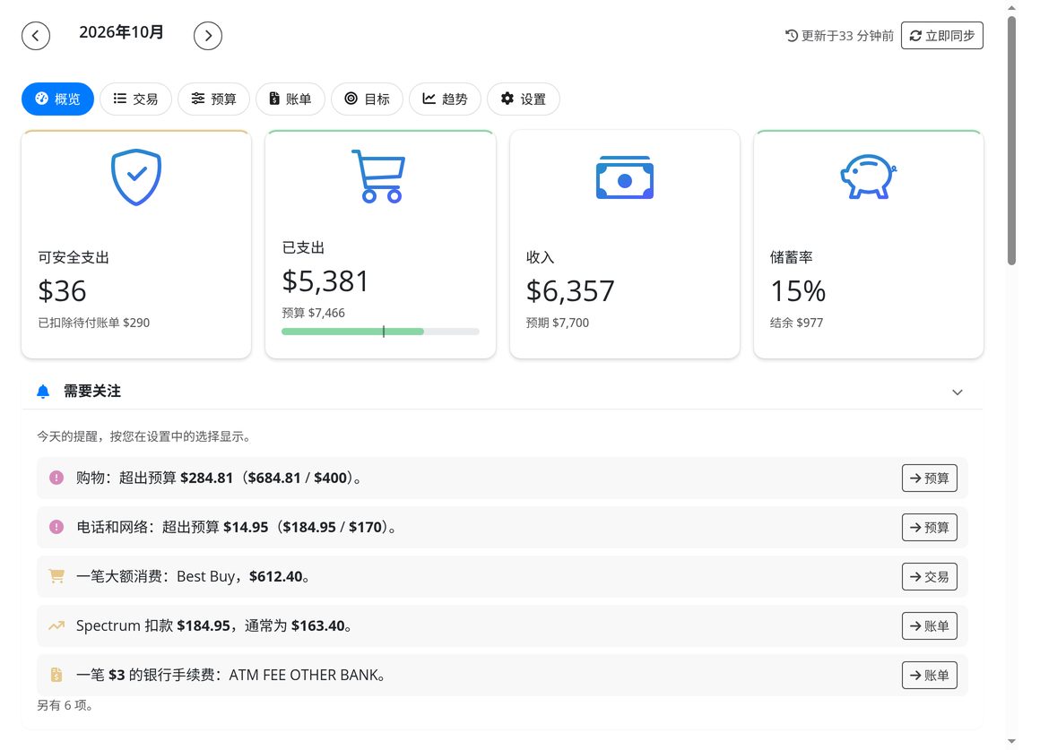Click the 预期 $7,700 text
The image size is (1040, 750).
557,323
